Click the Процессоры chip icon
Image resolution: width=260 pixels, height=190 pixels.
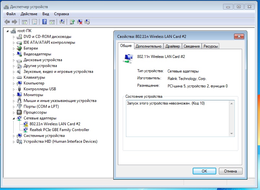(x=19, y=112)
